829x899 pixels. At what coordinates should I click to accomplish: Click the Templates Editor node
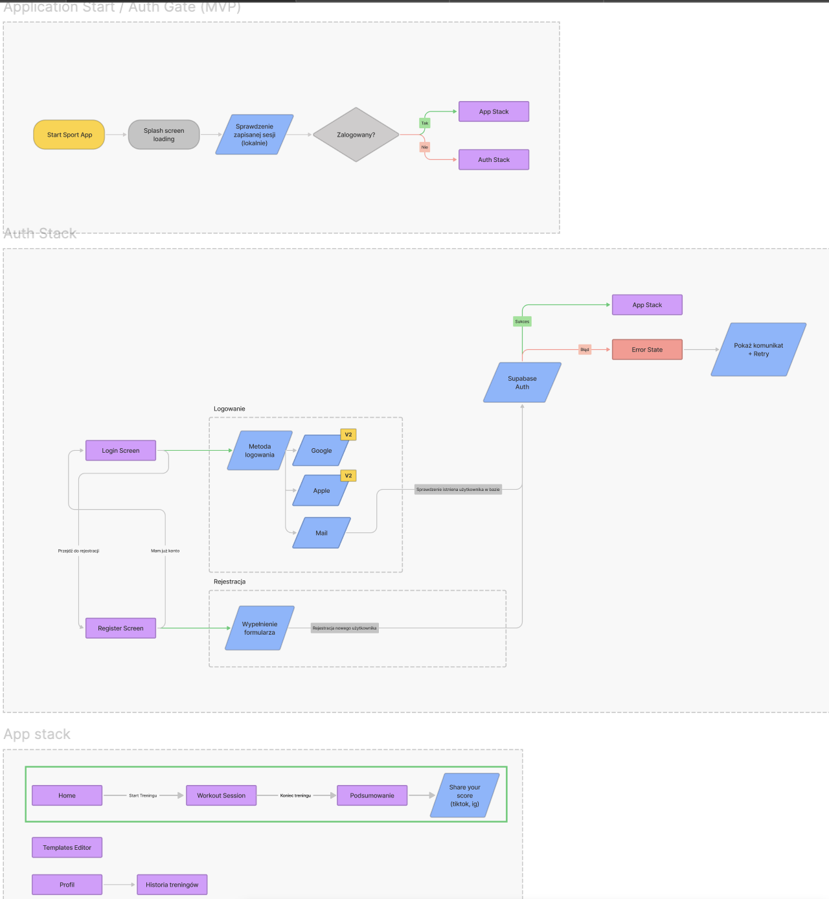pyautogui.click(x=67, y=847)
